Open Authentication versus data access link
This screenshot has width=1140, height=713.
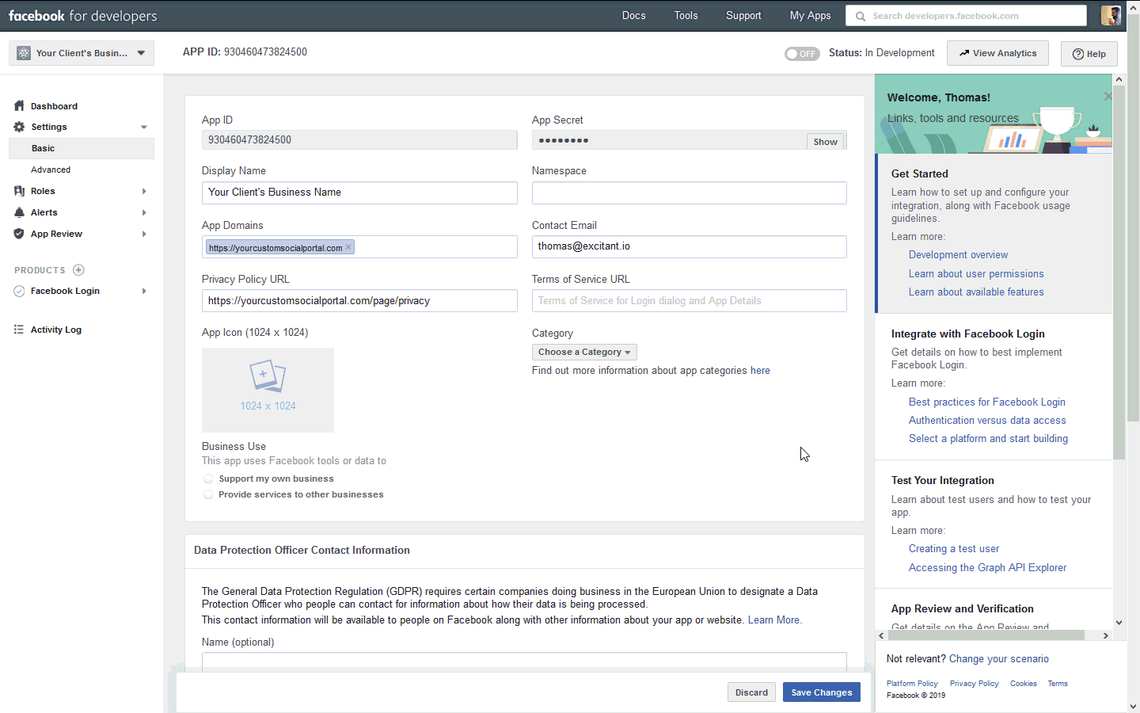click(x=987, y=421)
